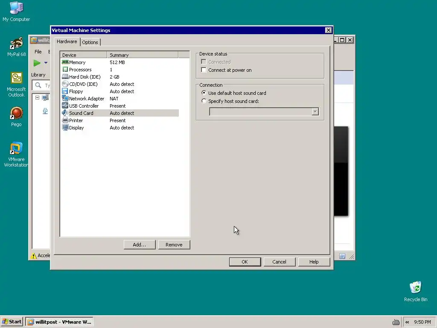Screen dimensions: 437x328
Task: Open the host sound card dropdown
Action: coord(315,111)
